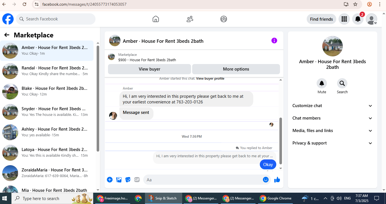This screenshot has width=386, height=204.
Task: Mute this chat with the bell icon
Action: point(322,83)
